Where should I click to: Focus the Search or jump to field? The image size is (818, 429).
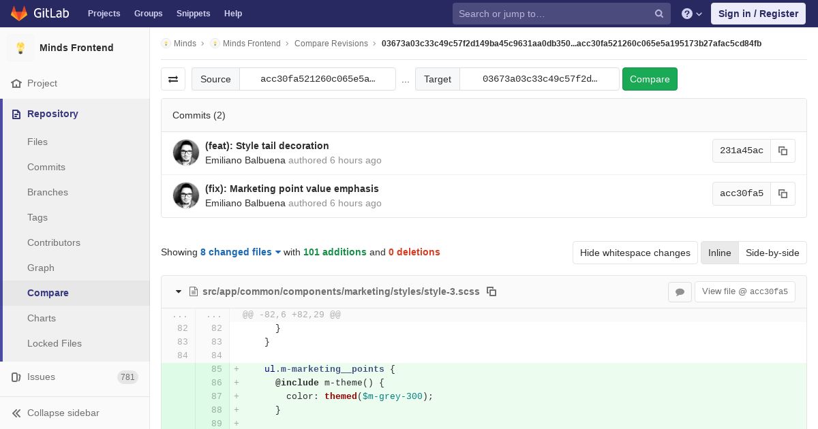click(562, 14)
